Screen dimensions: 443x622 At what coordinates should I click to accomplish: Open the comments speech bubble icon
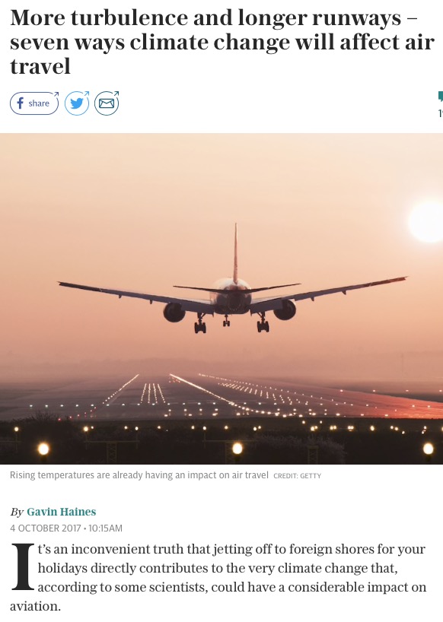point(440,97)
